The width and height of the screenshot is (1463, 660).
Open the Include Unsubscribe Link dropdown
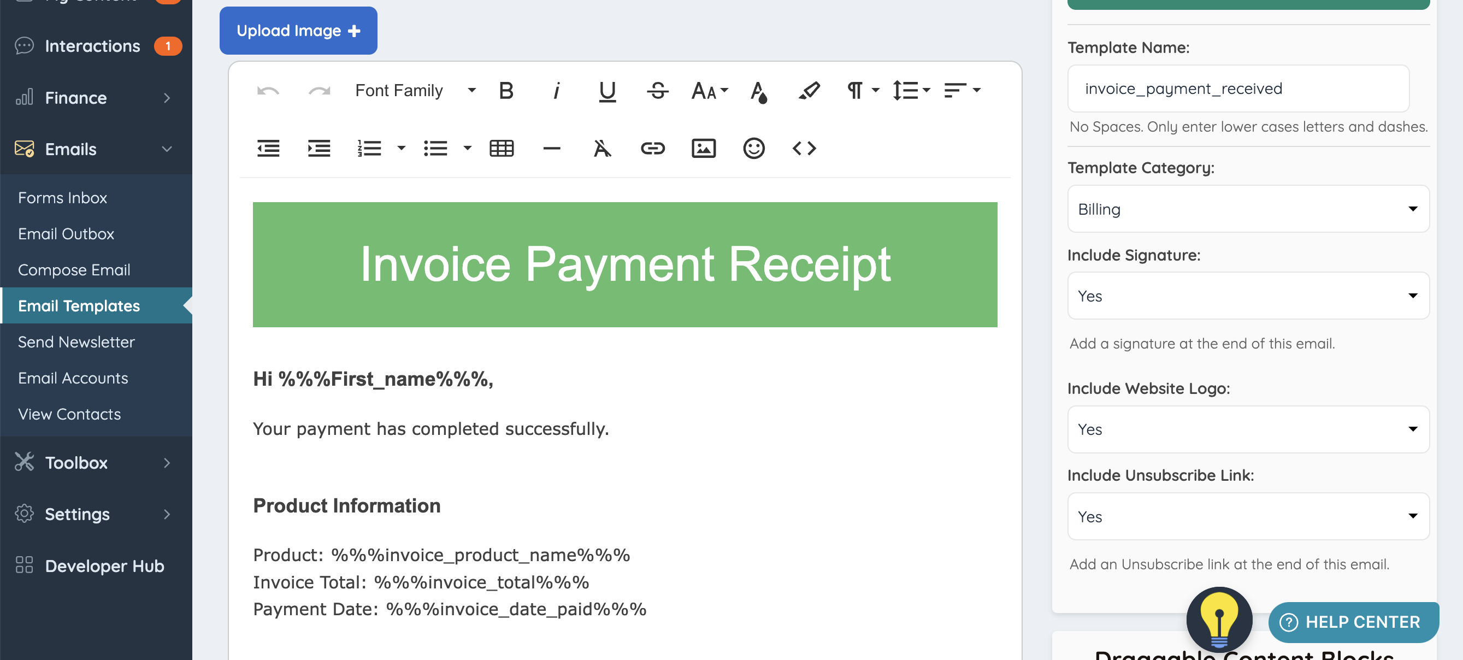point(1248,516)
